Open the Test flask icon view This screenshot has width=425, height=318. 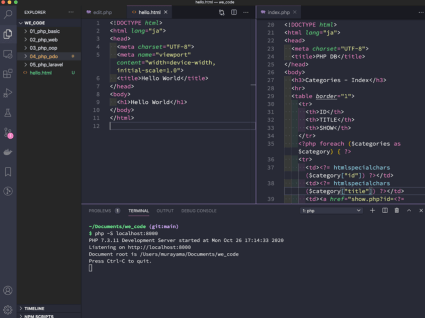[8, 112]
